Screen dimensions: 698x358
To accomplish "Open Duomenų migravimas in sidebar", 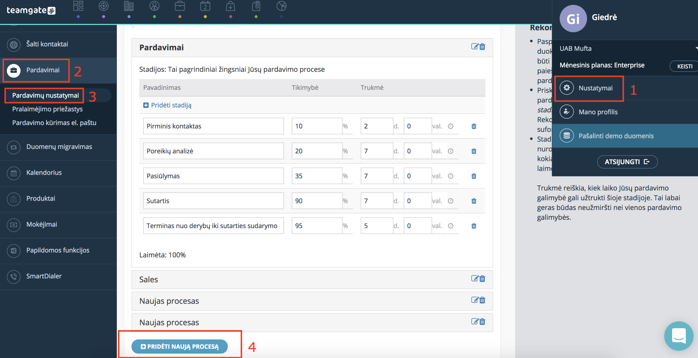I will point(58,147).
